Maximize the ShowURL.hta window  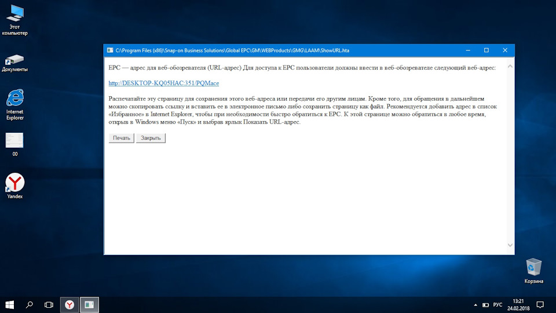[487, 50]
